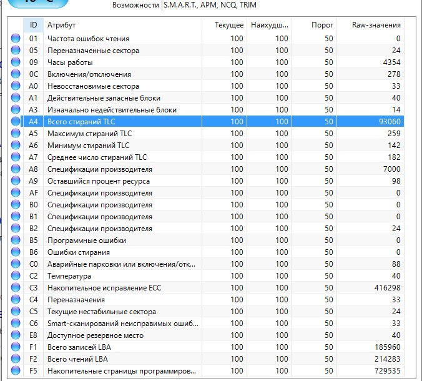This screenshot has height=381, width=422.
Task: Click the status icon for attribute 01
Action: 16,38
